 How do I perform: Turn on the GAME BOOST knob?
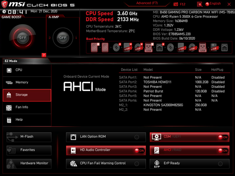tap(23, 38)
